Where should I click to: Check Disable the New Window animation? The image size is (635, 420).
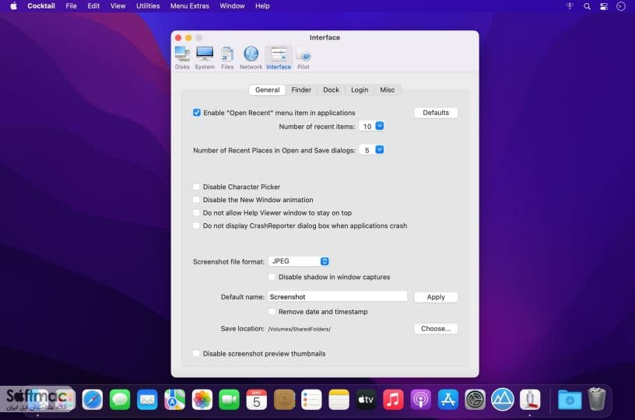point(196,199)
